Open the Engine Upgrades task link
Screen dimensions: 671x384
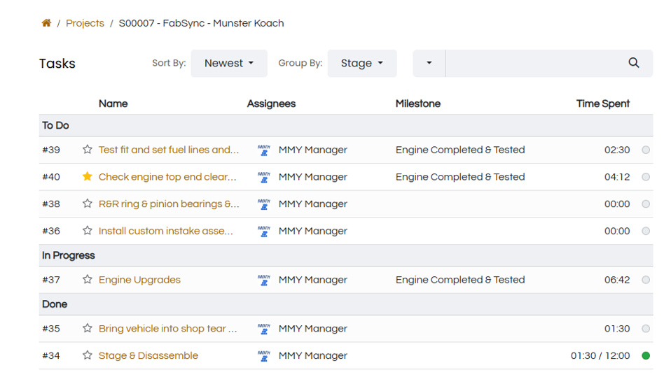pyautogui.click(x=139, y=280)
